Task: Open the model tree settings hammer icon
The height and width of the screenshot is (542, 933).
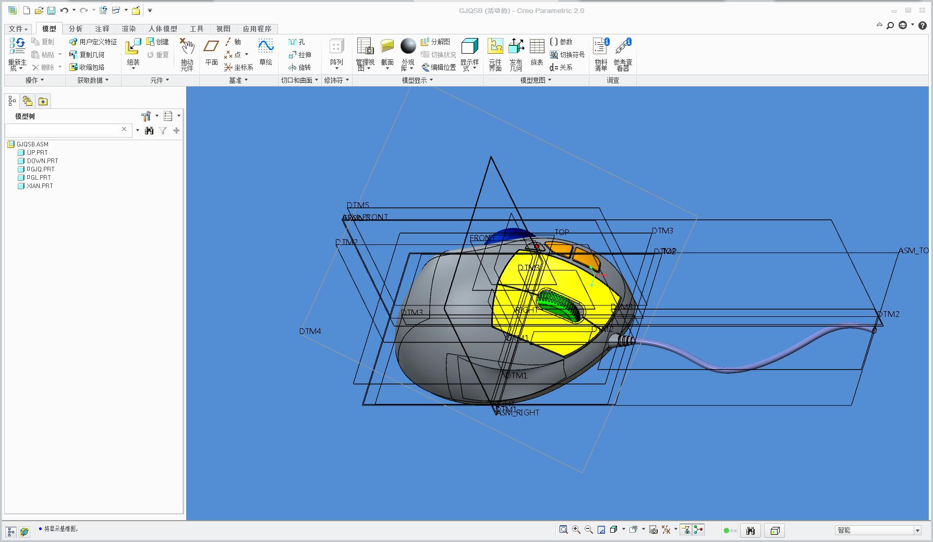Action: click(146, 116)
